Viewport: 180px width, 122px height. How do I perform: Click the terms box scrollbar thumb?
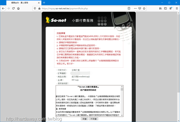point(122,89)
